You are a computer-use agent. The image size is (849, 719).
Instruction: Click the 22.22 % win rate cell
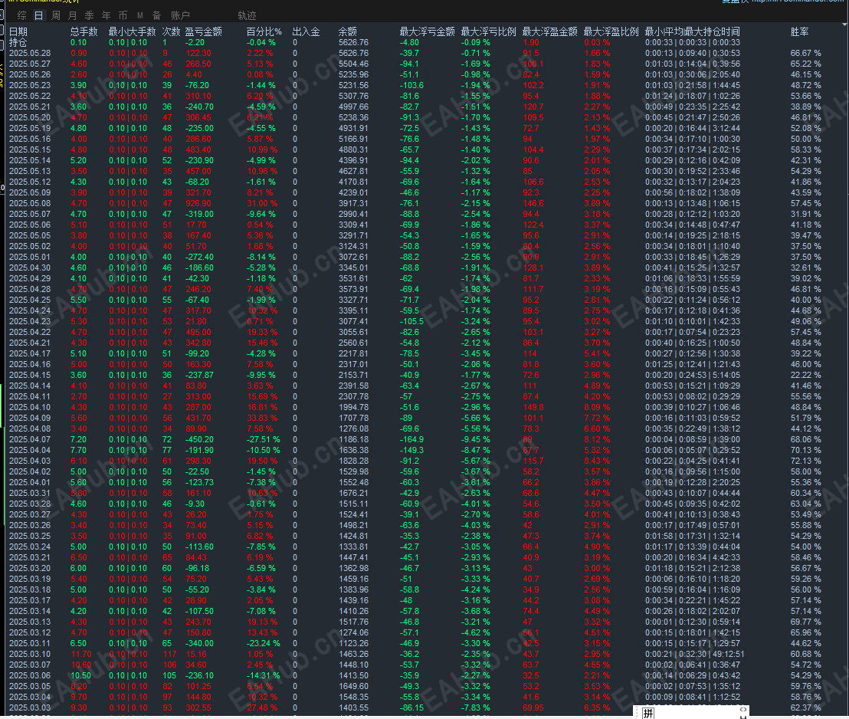[805, 375]
